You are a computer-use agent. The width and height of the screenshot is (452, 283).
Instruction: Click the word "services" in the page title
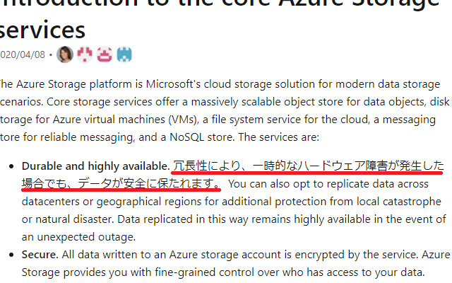coord(42,29)
